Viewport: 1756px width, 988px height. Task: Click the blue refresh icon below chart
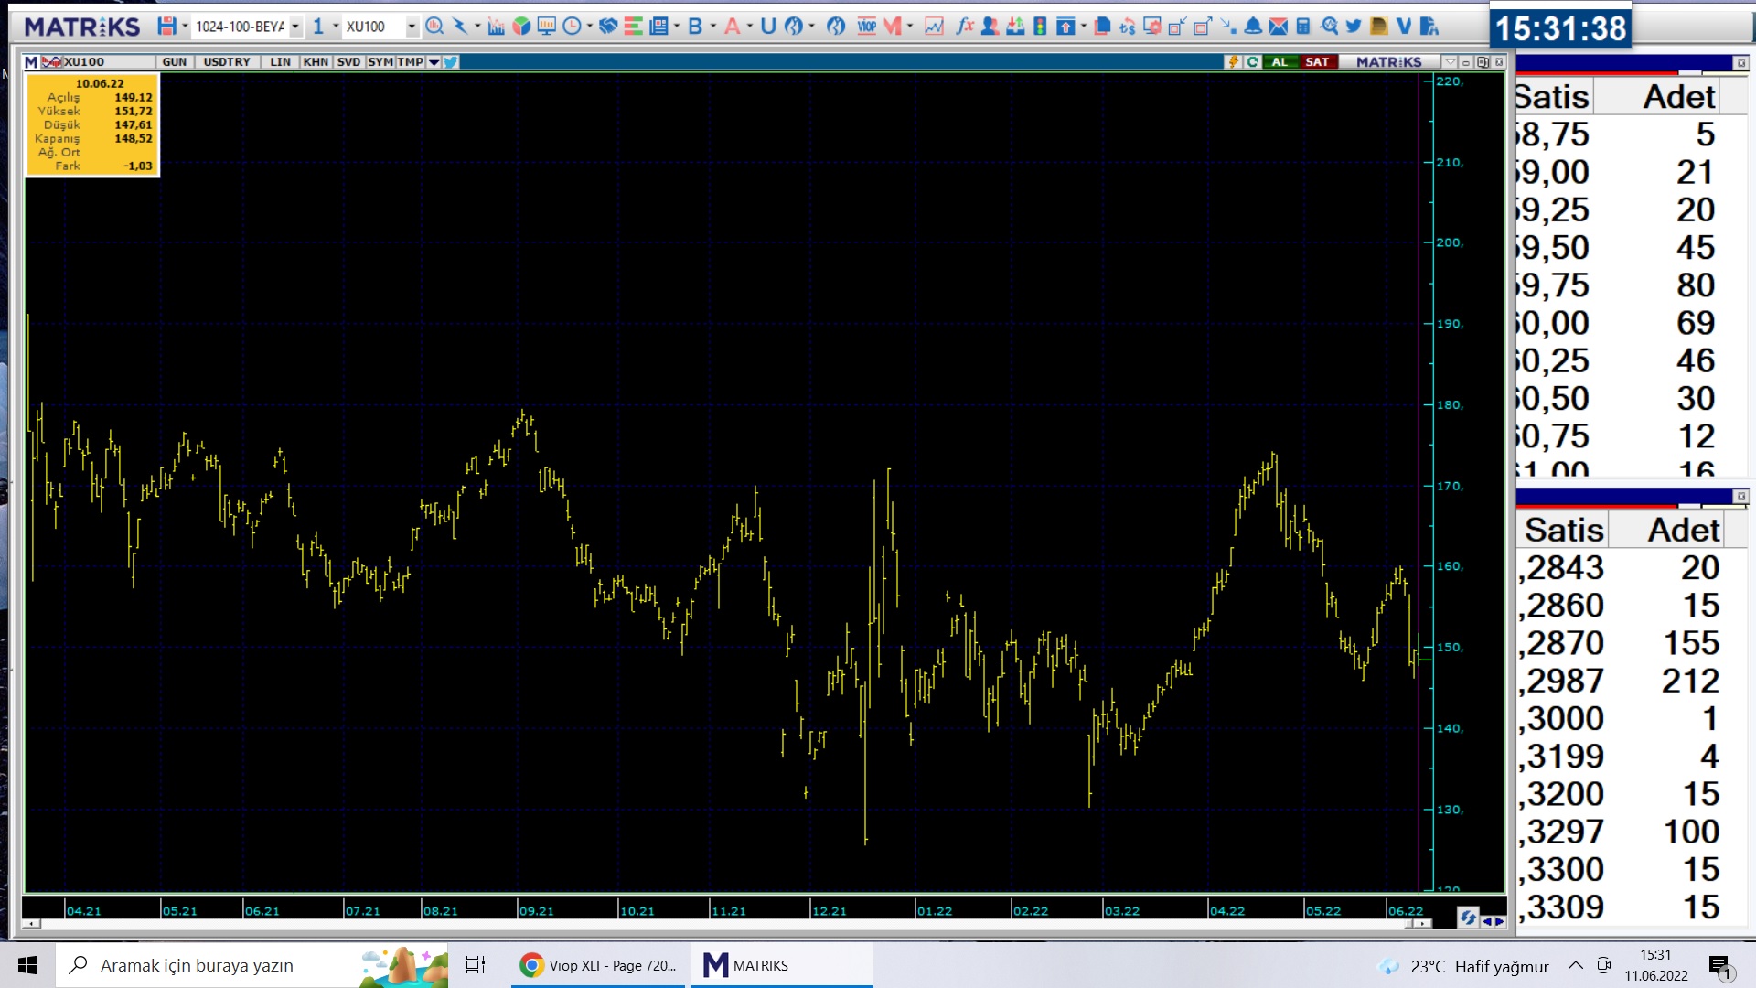pos(1468,918)
